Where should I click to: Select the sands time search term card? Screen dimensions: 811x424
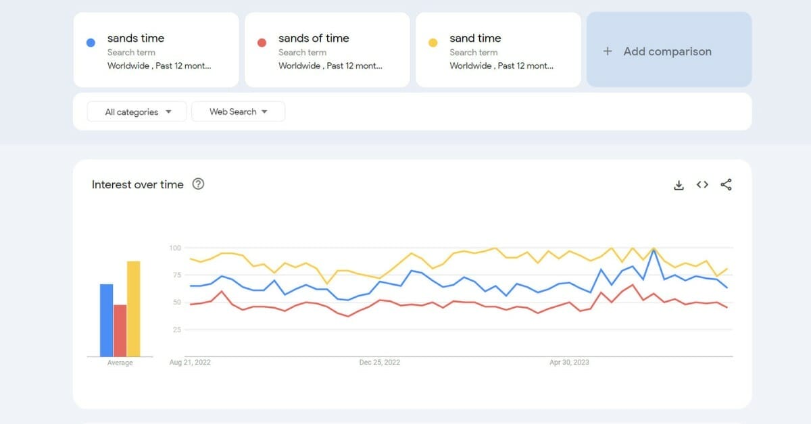[156, 49]
